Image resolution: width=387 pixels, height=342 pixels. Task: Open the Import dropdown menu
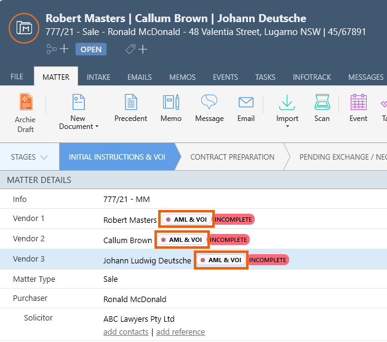287,126
